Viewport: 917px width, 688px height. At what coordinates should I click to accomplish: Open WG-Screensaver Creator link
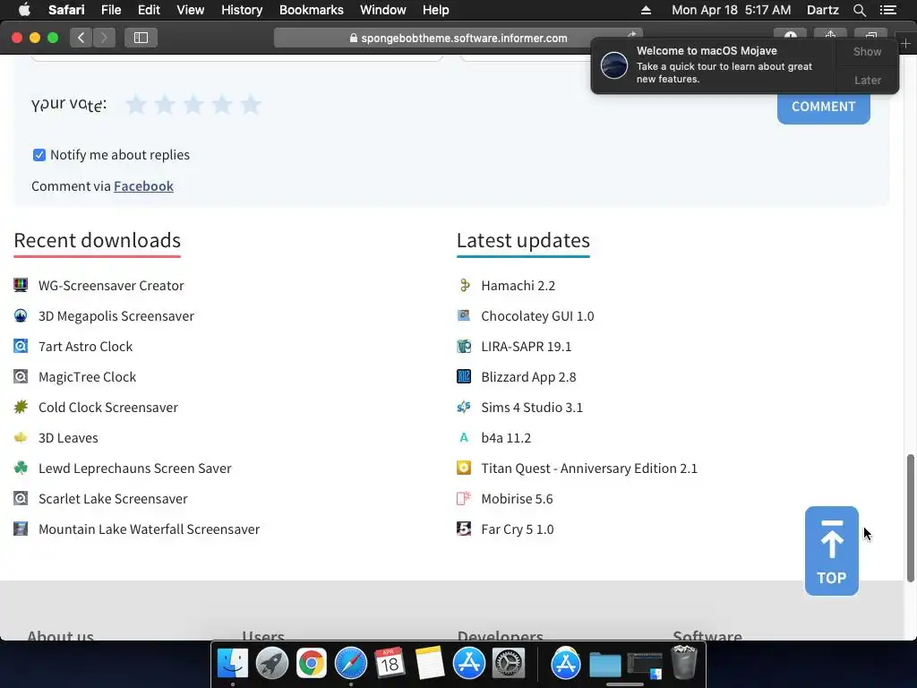tap(111, 286)
